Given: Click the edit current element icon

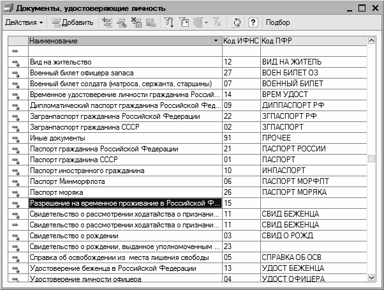Looking at the screenshot, I should [x=122, y=22].
